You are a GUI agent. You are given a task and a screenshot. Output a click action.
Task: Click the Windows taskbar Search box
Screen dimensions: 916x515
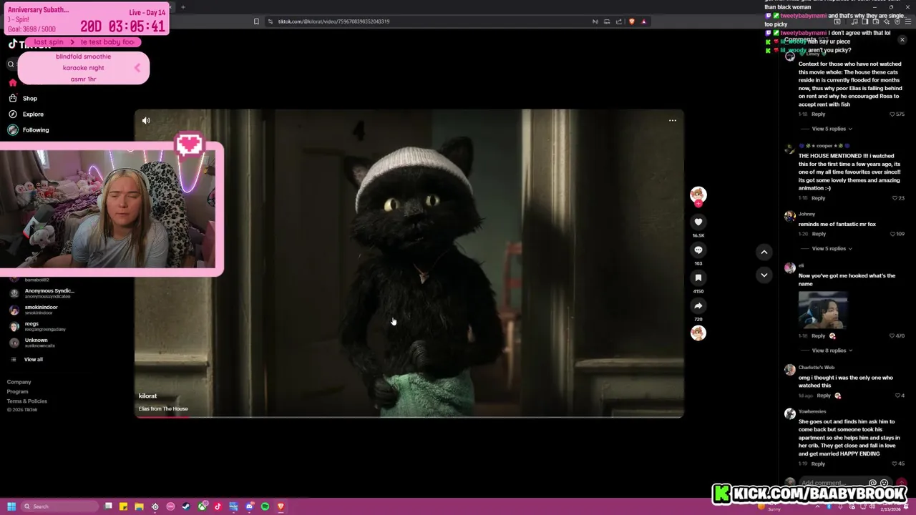pos(59,506)
